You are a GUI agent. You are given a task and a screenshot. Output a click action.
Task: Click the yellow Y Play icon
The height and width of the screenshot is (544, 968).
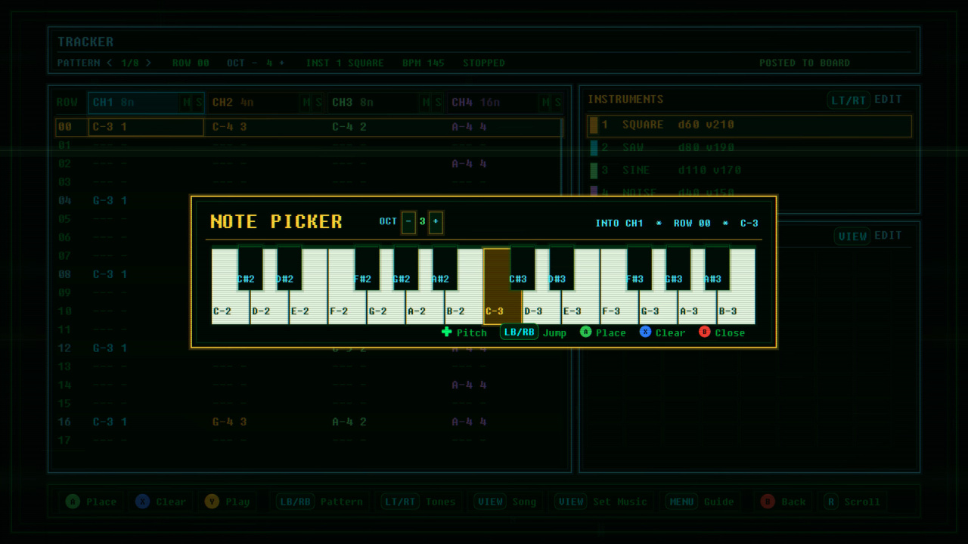pyautogui.click(x=212, y=501)
